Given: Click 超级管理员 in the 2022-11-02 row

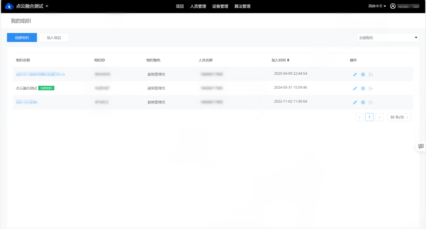Looking at the screenshot, I should pos(156,102).
